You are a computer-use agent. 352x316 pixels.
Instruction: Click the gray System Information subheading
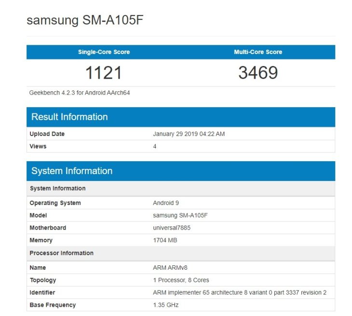pos(58,189)
